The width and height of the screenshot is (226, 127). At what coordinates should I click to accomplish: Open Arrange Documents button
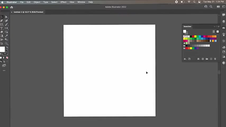[218, 7]
